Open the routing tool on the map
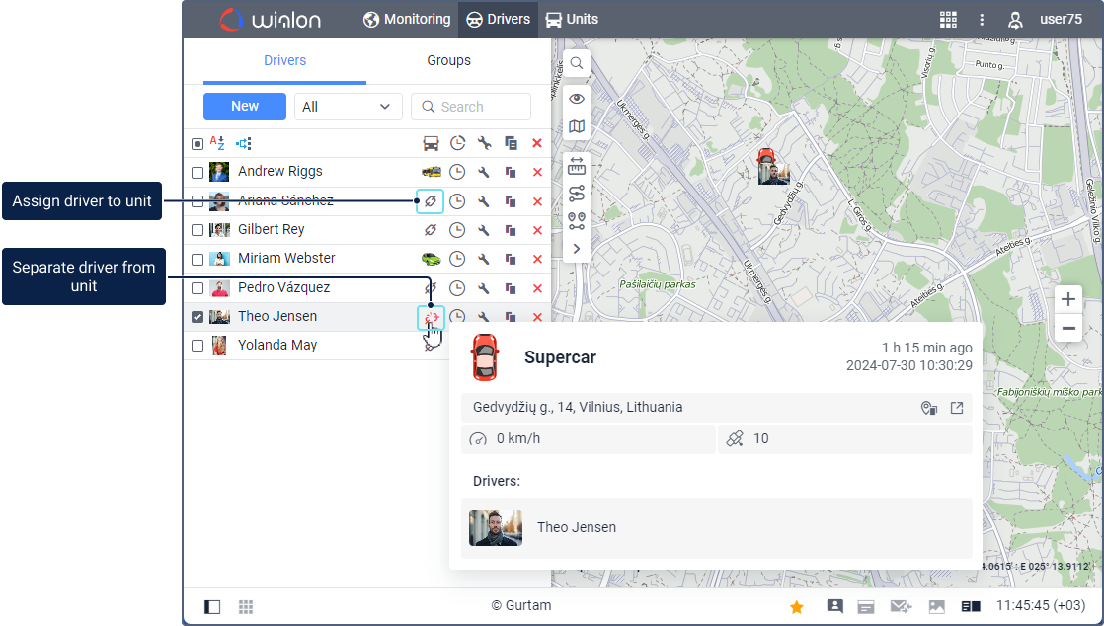The image size is (1104, 626). [x=577, y=193]
